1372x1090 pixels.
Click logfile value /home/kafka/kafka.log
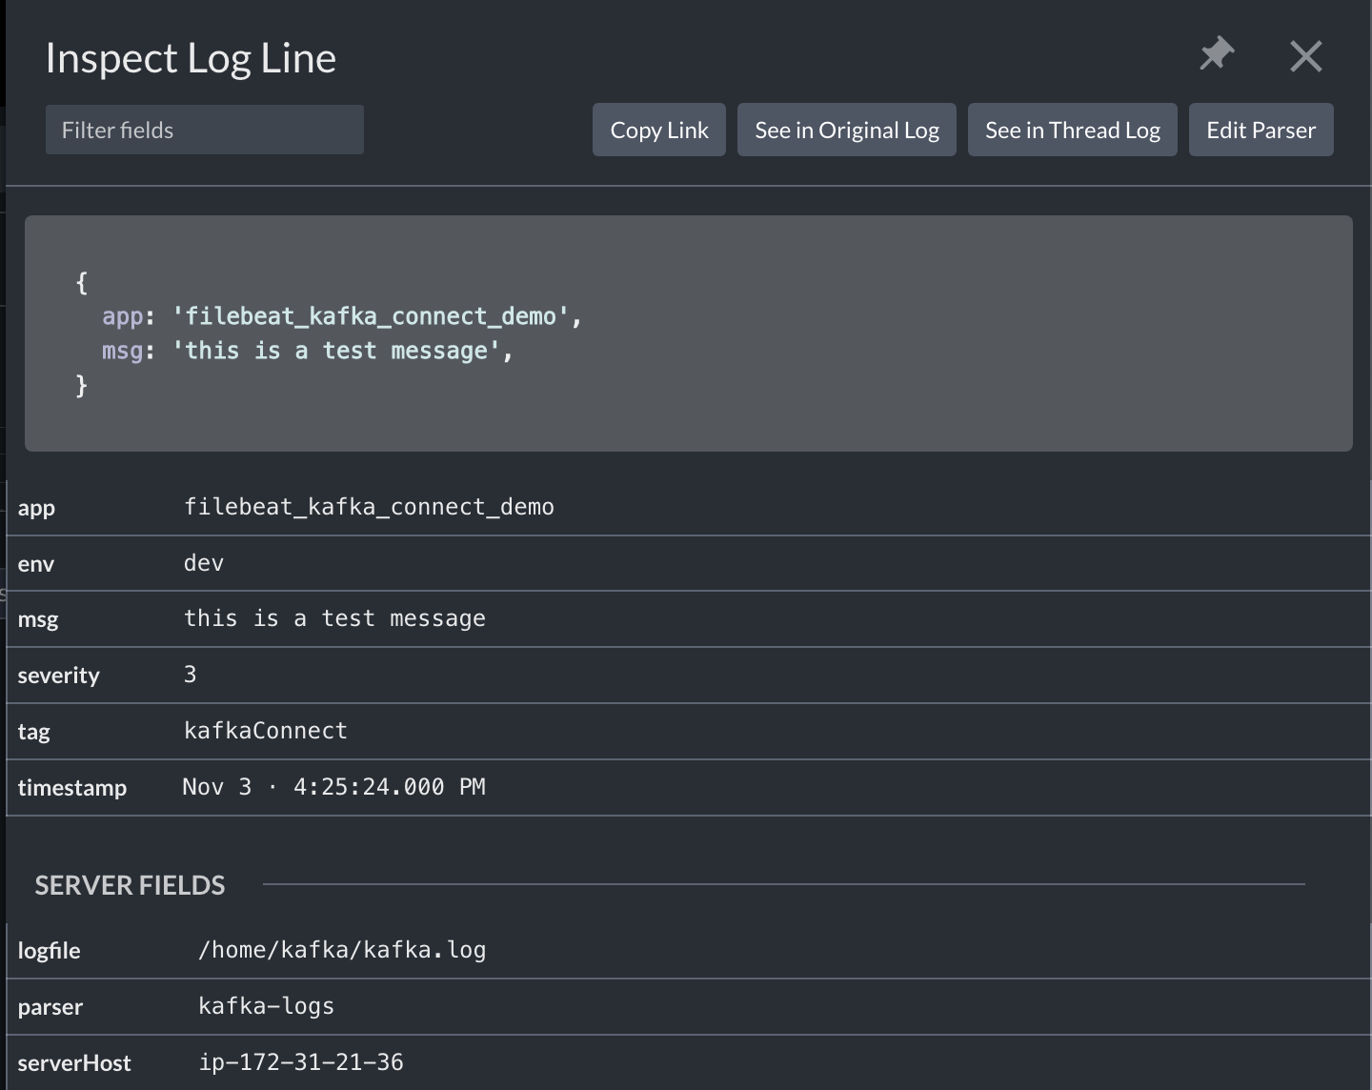342,950
